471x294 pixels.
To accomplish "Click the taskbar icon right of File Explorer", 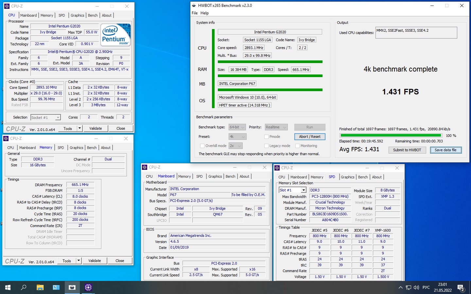I will click(56, 287).
